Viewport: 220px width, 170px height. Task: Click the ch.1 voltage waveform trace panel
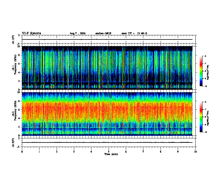109,39
